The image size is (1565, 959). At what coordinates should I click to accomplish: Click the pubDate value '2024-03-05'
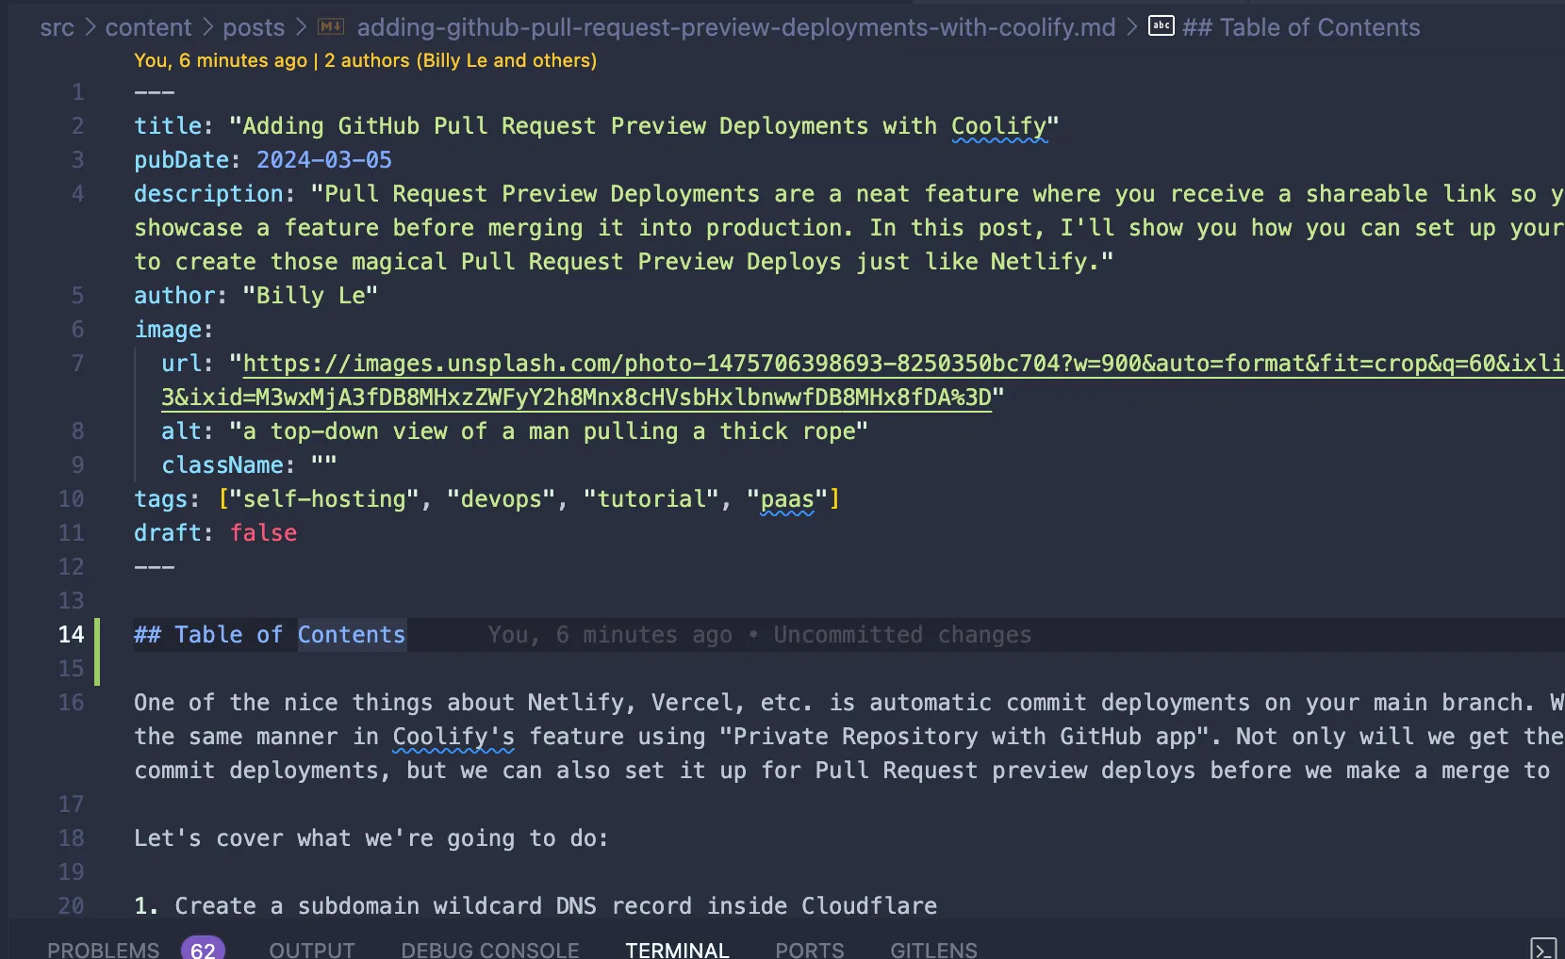point(324,160)
